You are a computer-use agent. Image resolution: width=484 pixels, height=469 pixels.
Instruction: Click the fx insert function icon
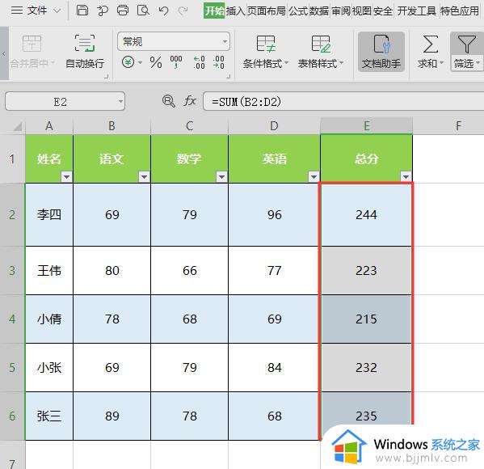[x=190, y=101]
